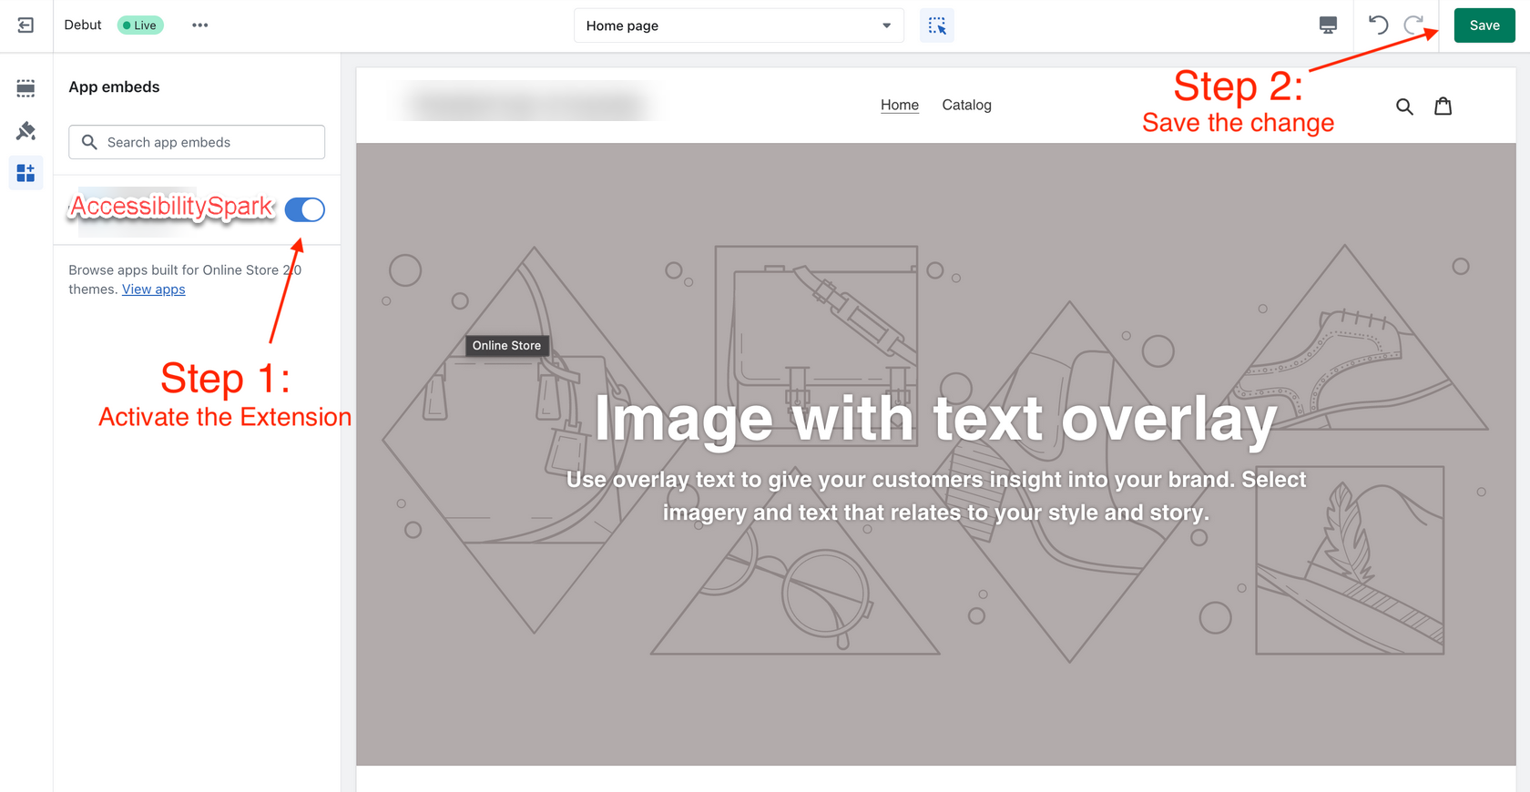Viewport: 1530px width, 792px height.
Task: Select the App embeds sidebar icon
Action: click(25, 173)
